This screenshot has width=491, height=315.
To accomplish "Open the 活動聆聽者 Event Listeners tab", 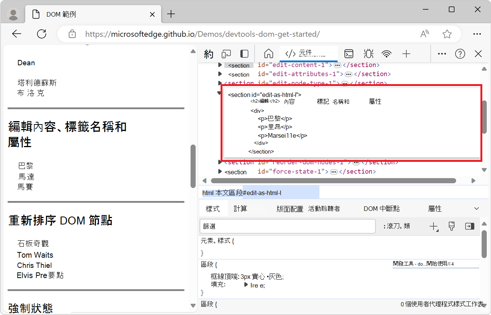I will (324, 209).
